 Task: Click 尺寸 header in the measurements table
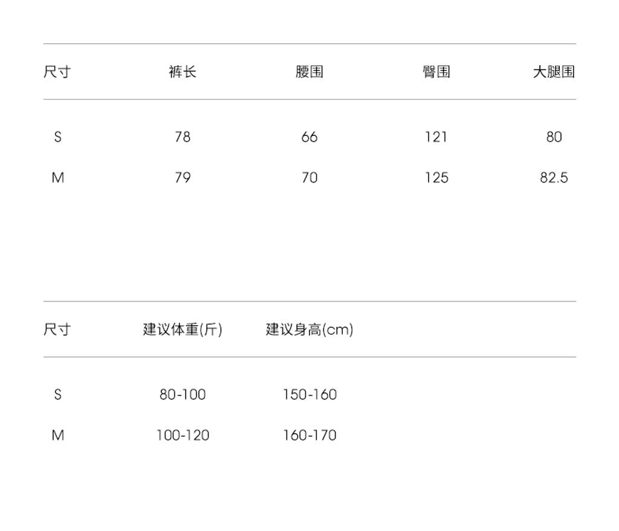(57, 72)
